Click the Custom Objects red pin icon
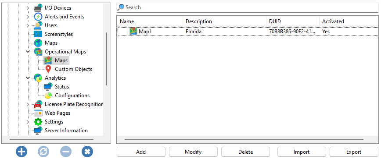Viewport: 381px width, 159px height. click(x=48, y=69)
